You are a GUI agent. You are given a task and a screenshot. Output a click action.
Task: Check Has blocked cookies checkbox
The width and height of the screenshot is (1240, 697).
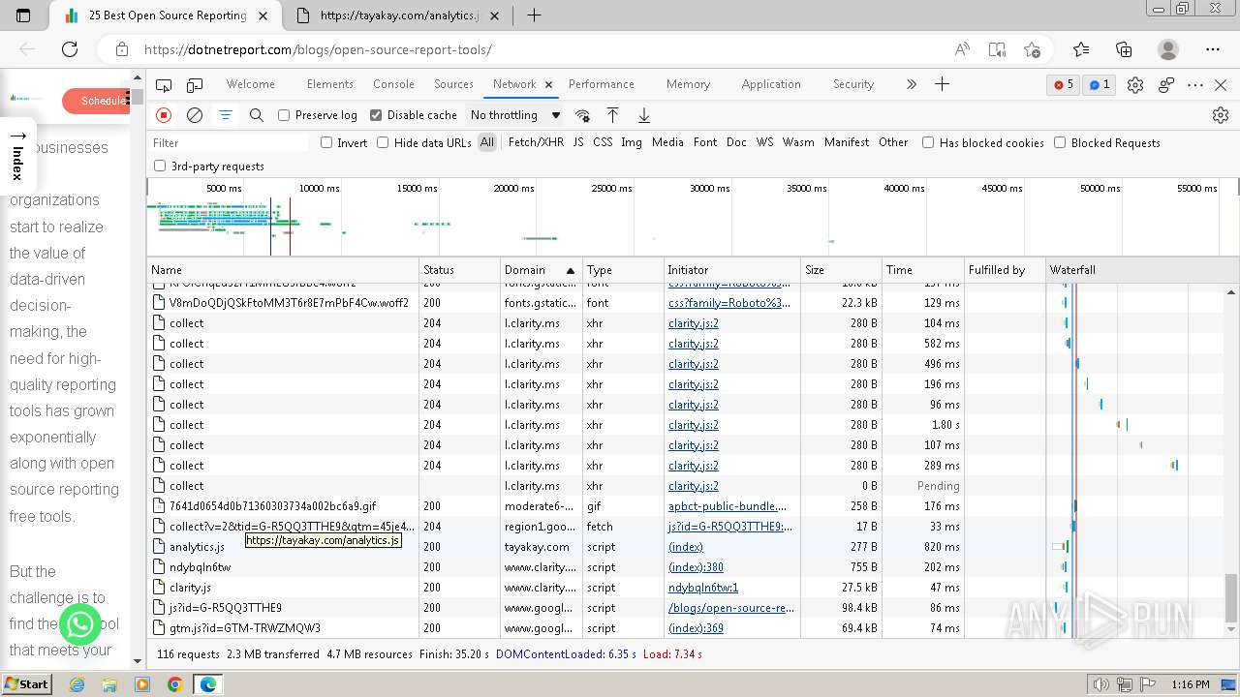tap(928, 143)
